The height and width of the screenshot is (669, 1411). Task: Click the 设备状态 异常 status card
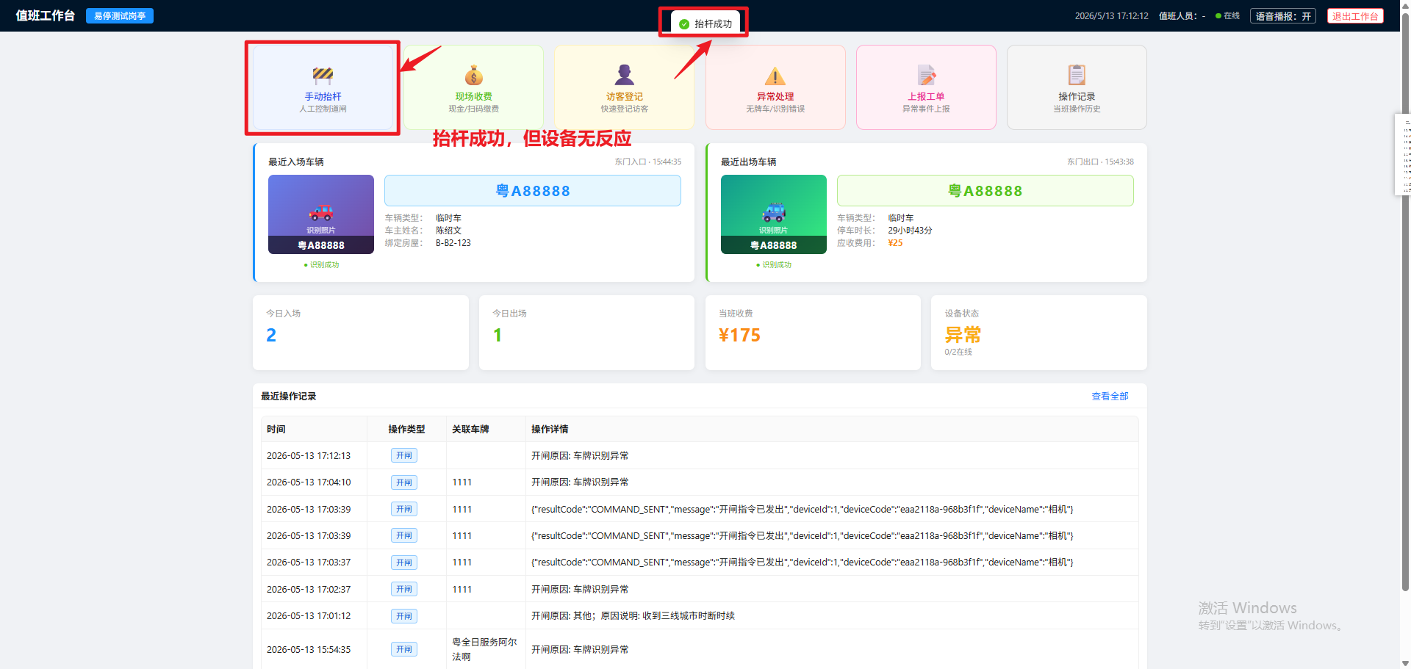1039,333
